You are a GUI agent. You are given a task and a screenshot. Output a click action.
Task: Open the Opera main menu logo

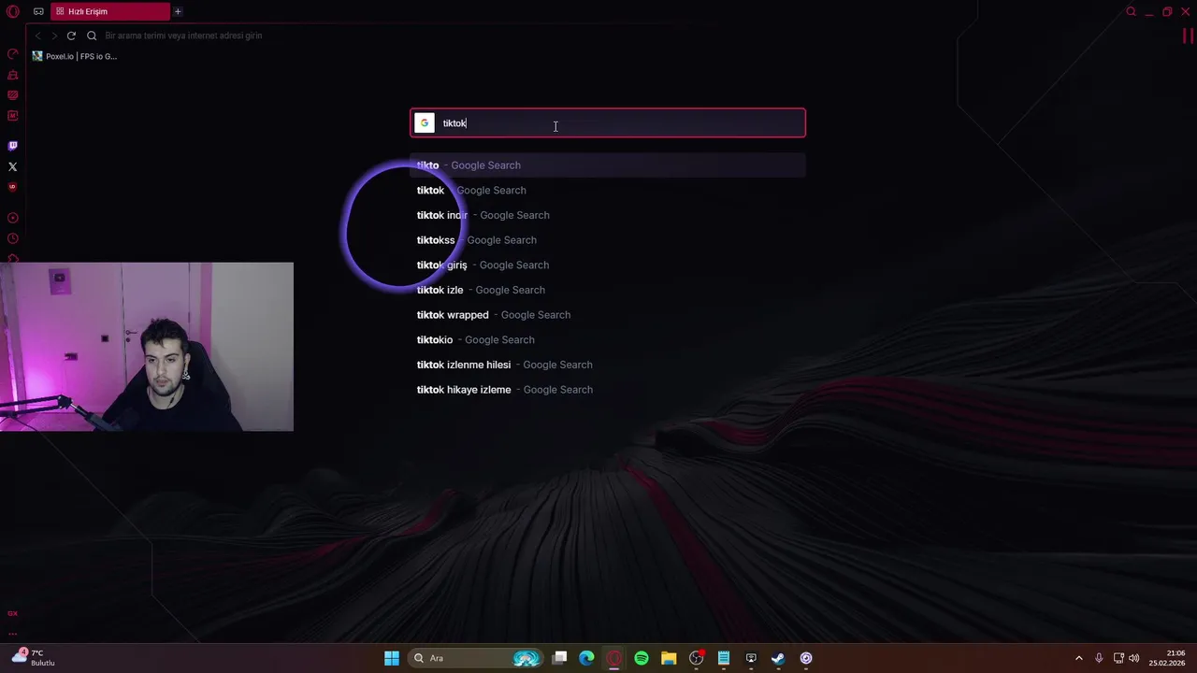tap(12, 11)
